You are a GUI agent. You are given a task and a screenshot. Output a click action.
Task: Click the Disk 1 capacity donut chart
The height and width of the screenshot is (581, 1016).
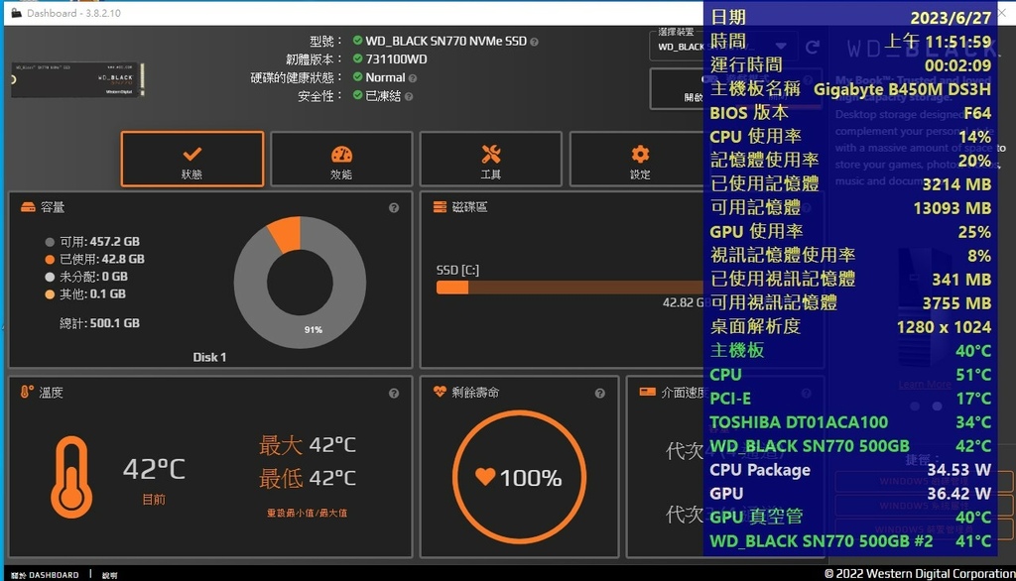pyautogui.click(x=300, y=283)
